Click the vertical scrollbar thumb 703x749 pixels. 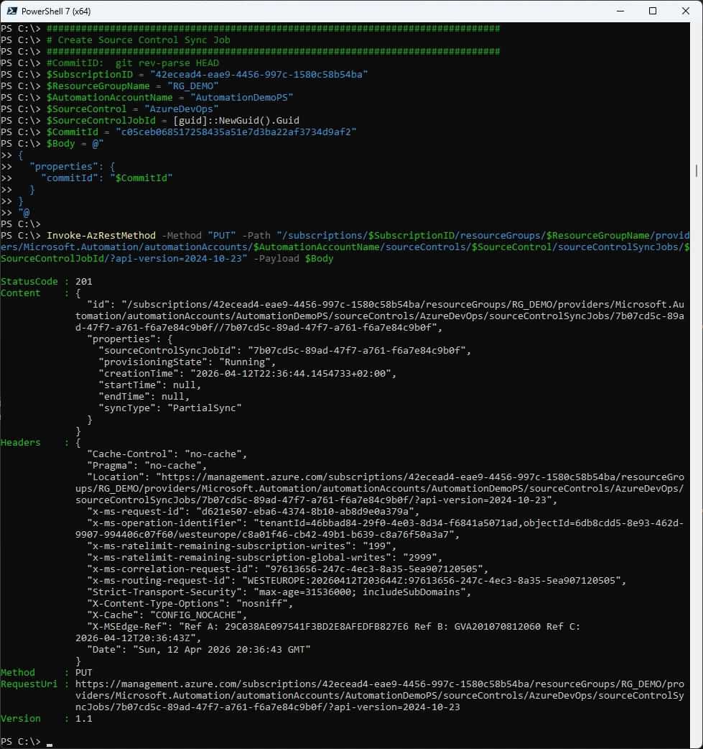point(697,170)
